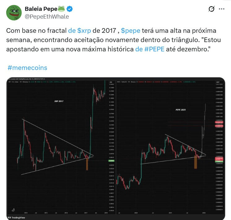Click the XRP 2017 chart label

[x=59, y=101]
